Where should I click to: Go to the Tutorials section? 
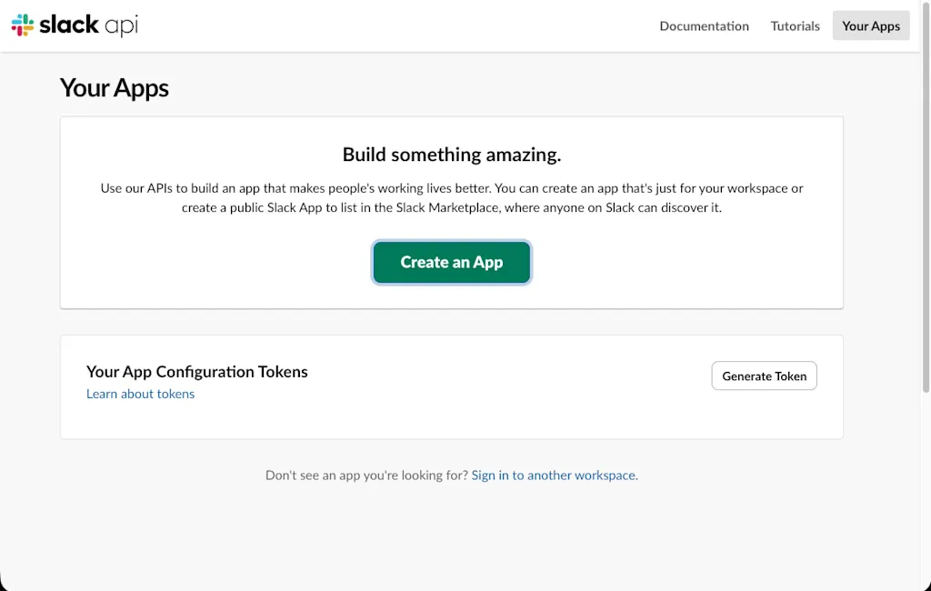(795, 25)
